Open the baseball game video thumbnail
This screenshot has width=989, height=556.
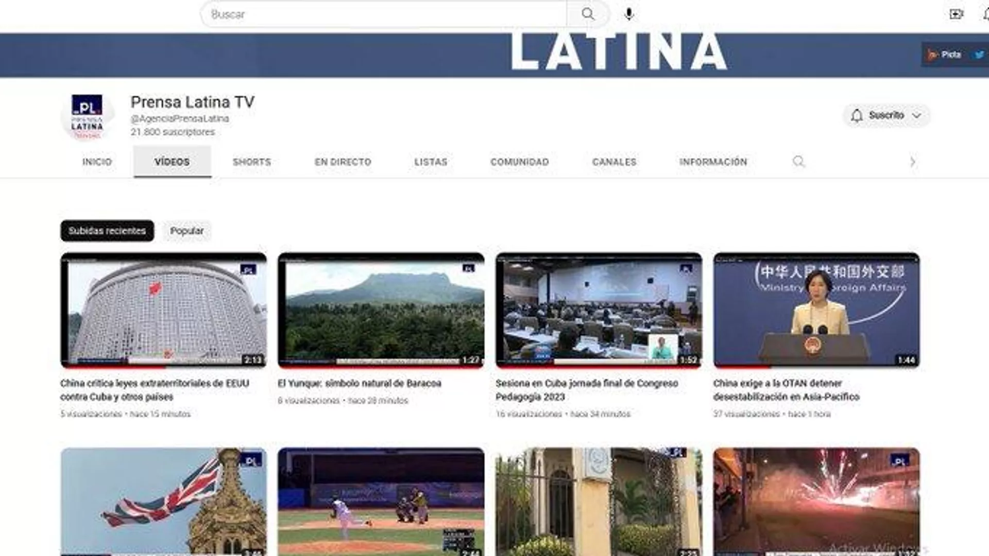tap(381, 501)
